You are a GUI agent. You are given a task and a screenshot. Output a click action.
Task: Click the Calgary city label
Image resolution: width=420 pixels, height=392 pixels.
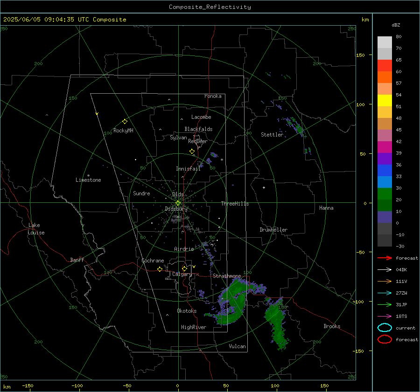coord(182,274)
